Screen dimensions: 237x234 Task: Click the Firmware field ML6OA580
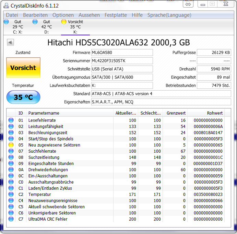coord(122,52)
